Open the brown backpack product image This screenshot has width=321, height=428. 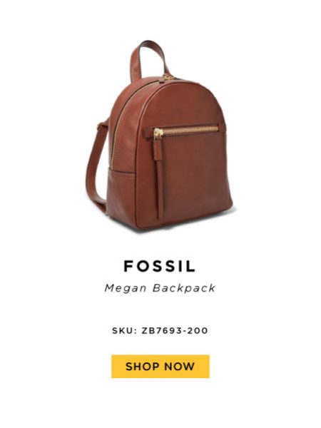pyautogui.click(x=160, y=136)
